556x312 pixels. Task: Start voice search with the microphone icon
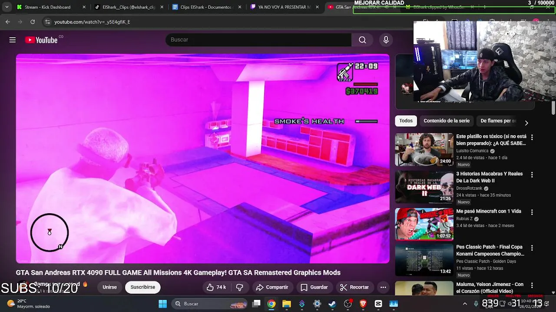pyautogui.click(x=386, y=40)
